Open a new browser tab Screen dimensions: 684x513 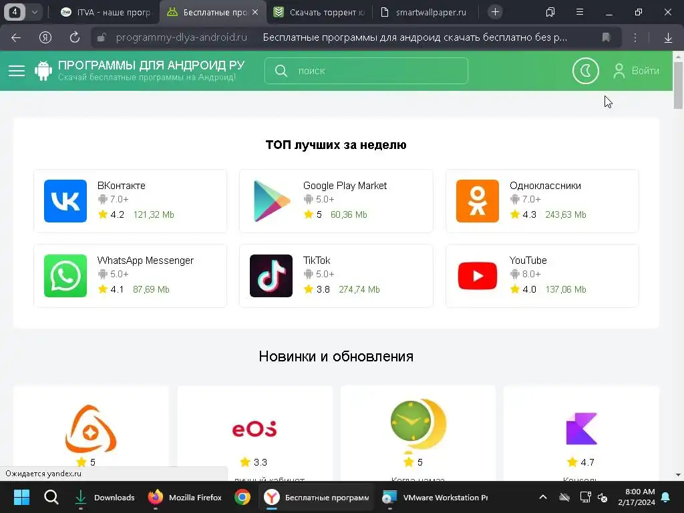(495, 12)
